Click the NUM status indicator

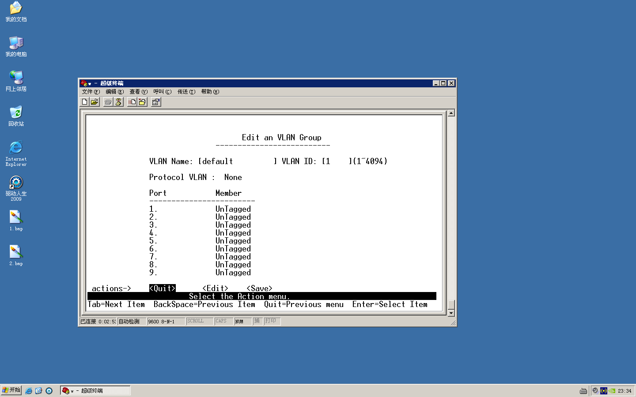[243, 321]
